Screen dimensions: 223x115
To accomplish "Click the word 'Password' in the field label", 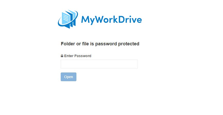I will pos(83,56).
